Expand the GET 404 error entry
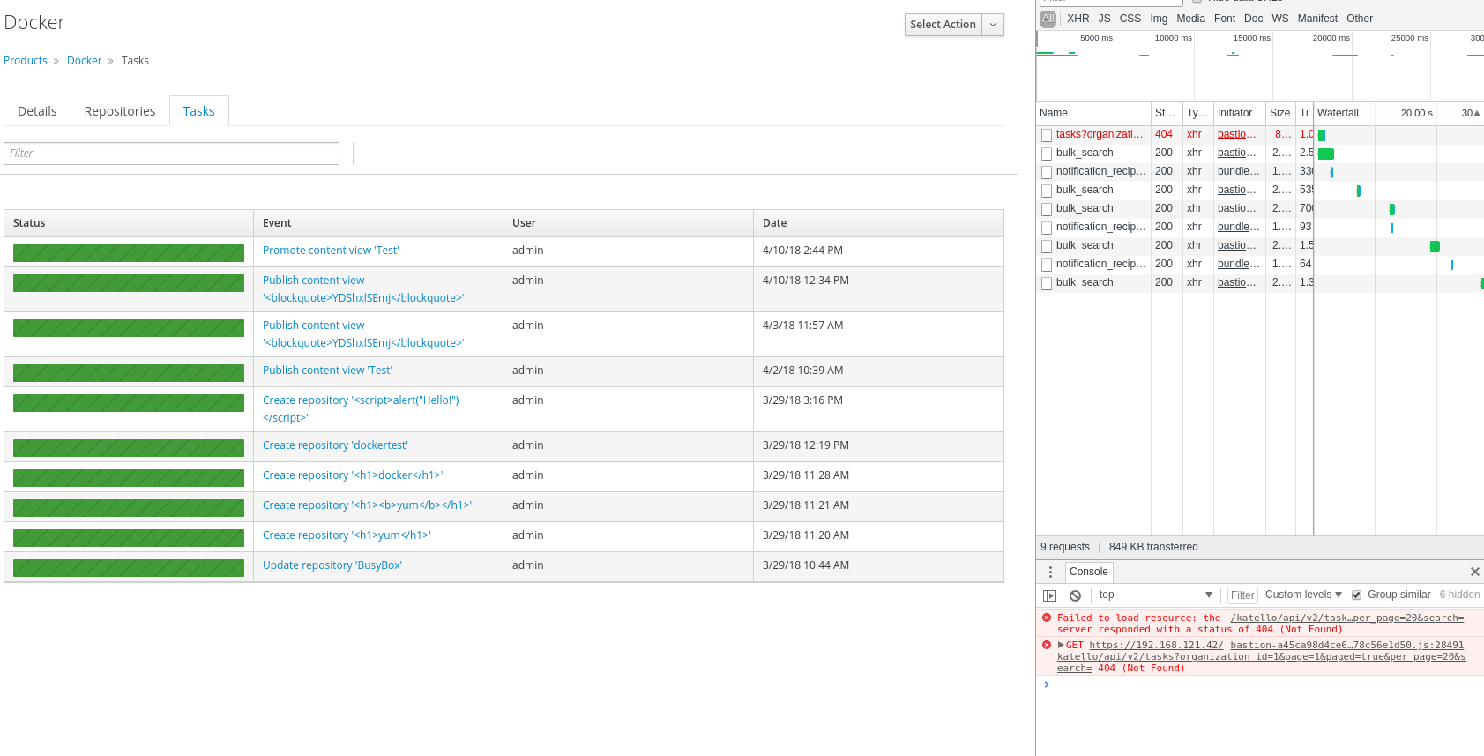Screen dimensions: 1484x756 [x=1061, y=646]
